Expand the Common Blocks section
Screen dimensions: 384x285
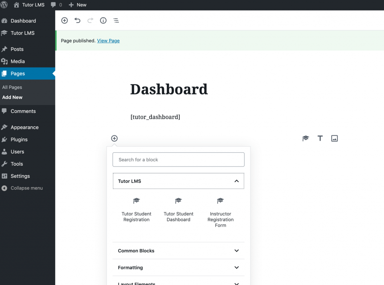tap(237, 250)
